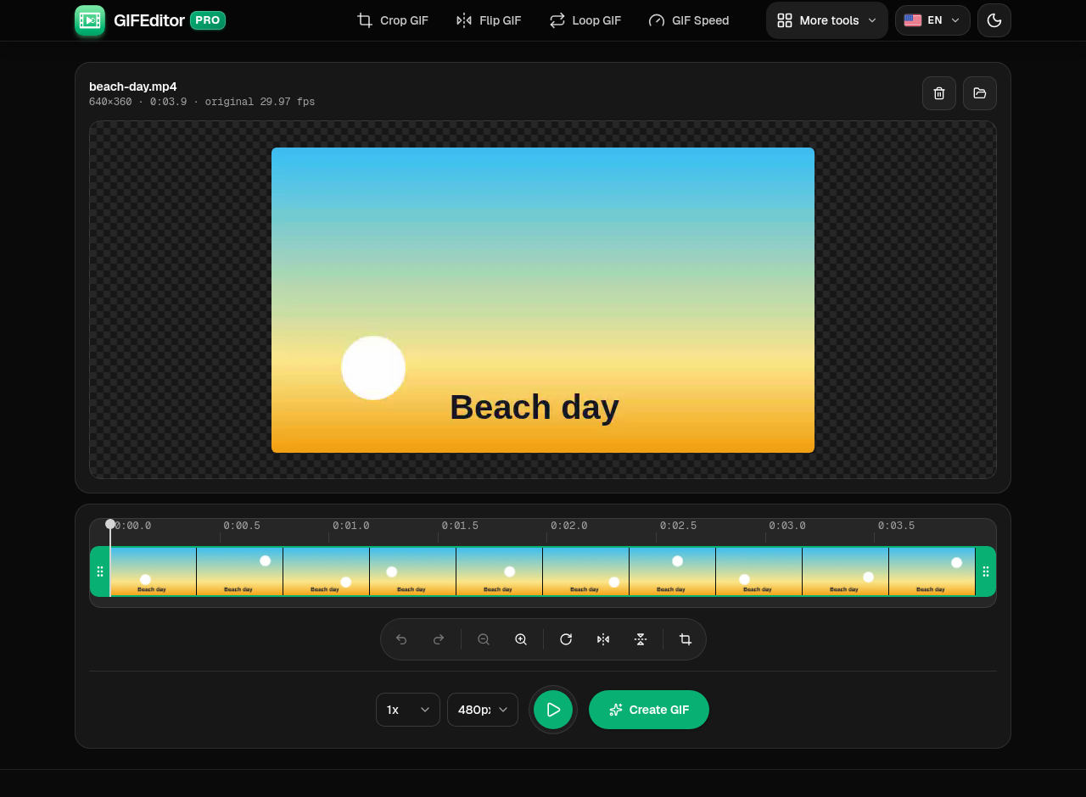Rotate the video clockwise
The image size is (1086, 797).
(566, 639)
